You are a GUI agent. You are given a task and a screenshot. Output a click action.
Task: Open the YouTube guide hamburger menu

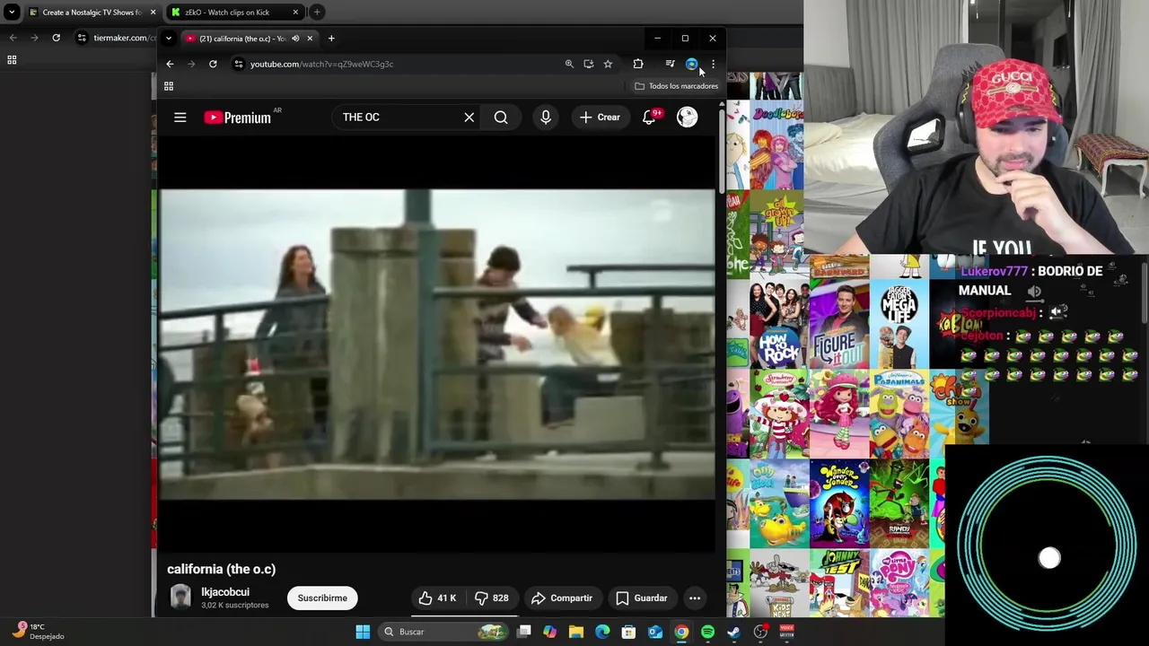point(180,118)
